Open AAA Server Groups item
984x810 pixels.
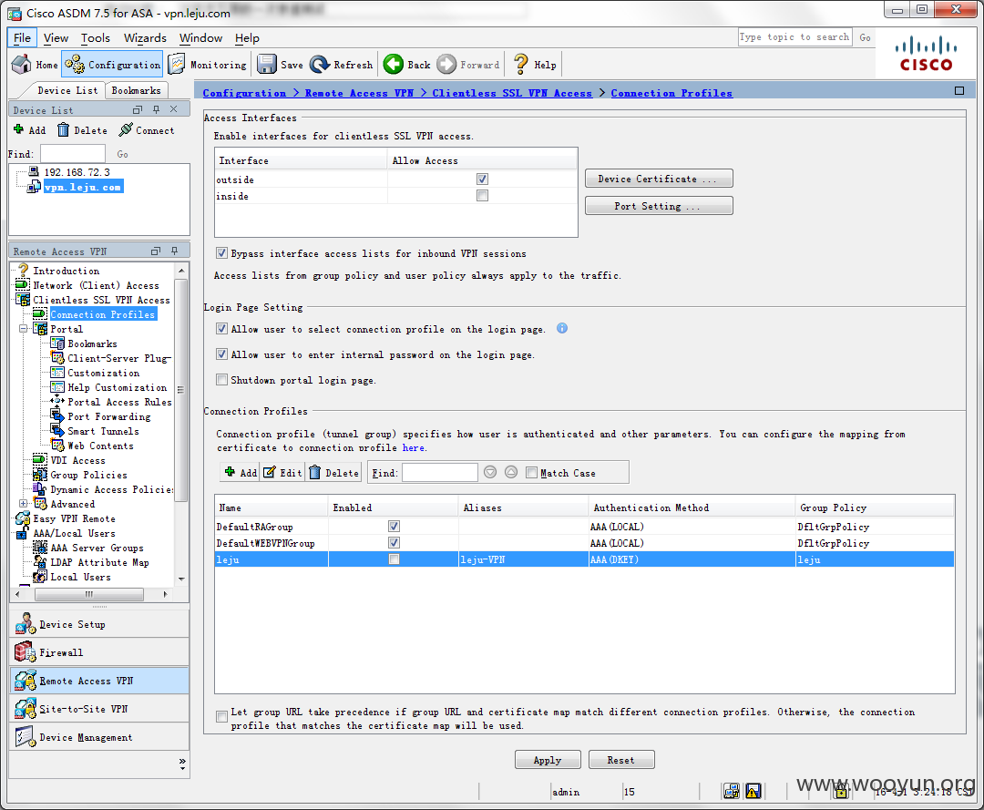(x=97, y=548)
